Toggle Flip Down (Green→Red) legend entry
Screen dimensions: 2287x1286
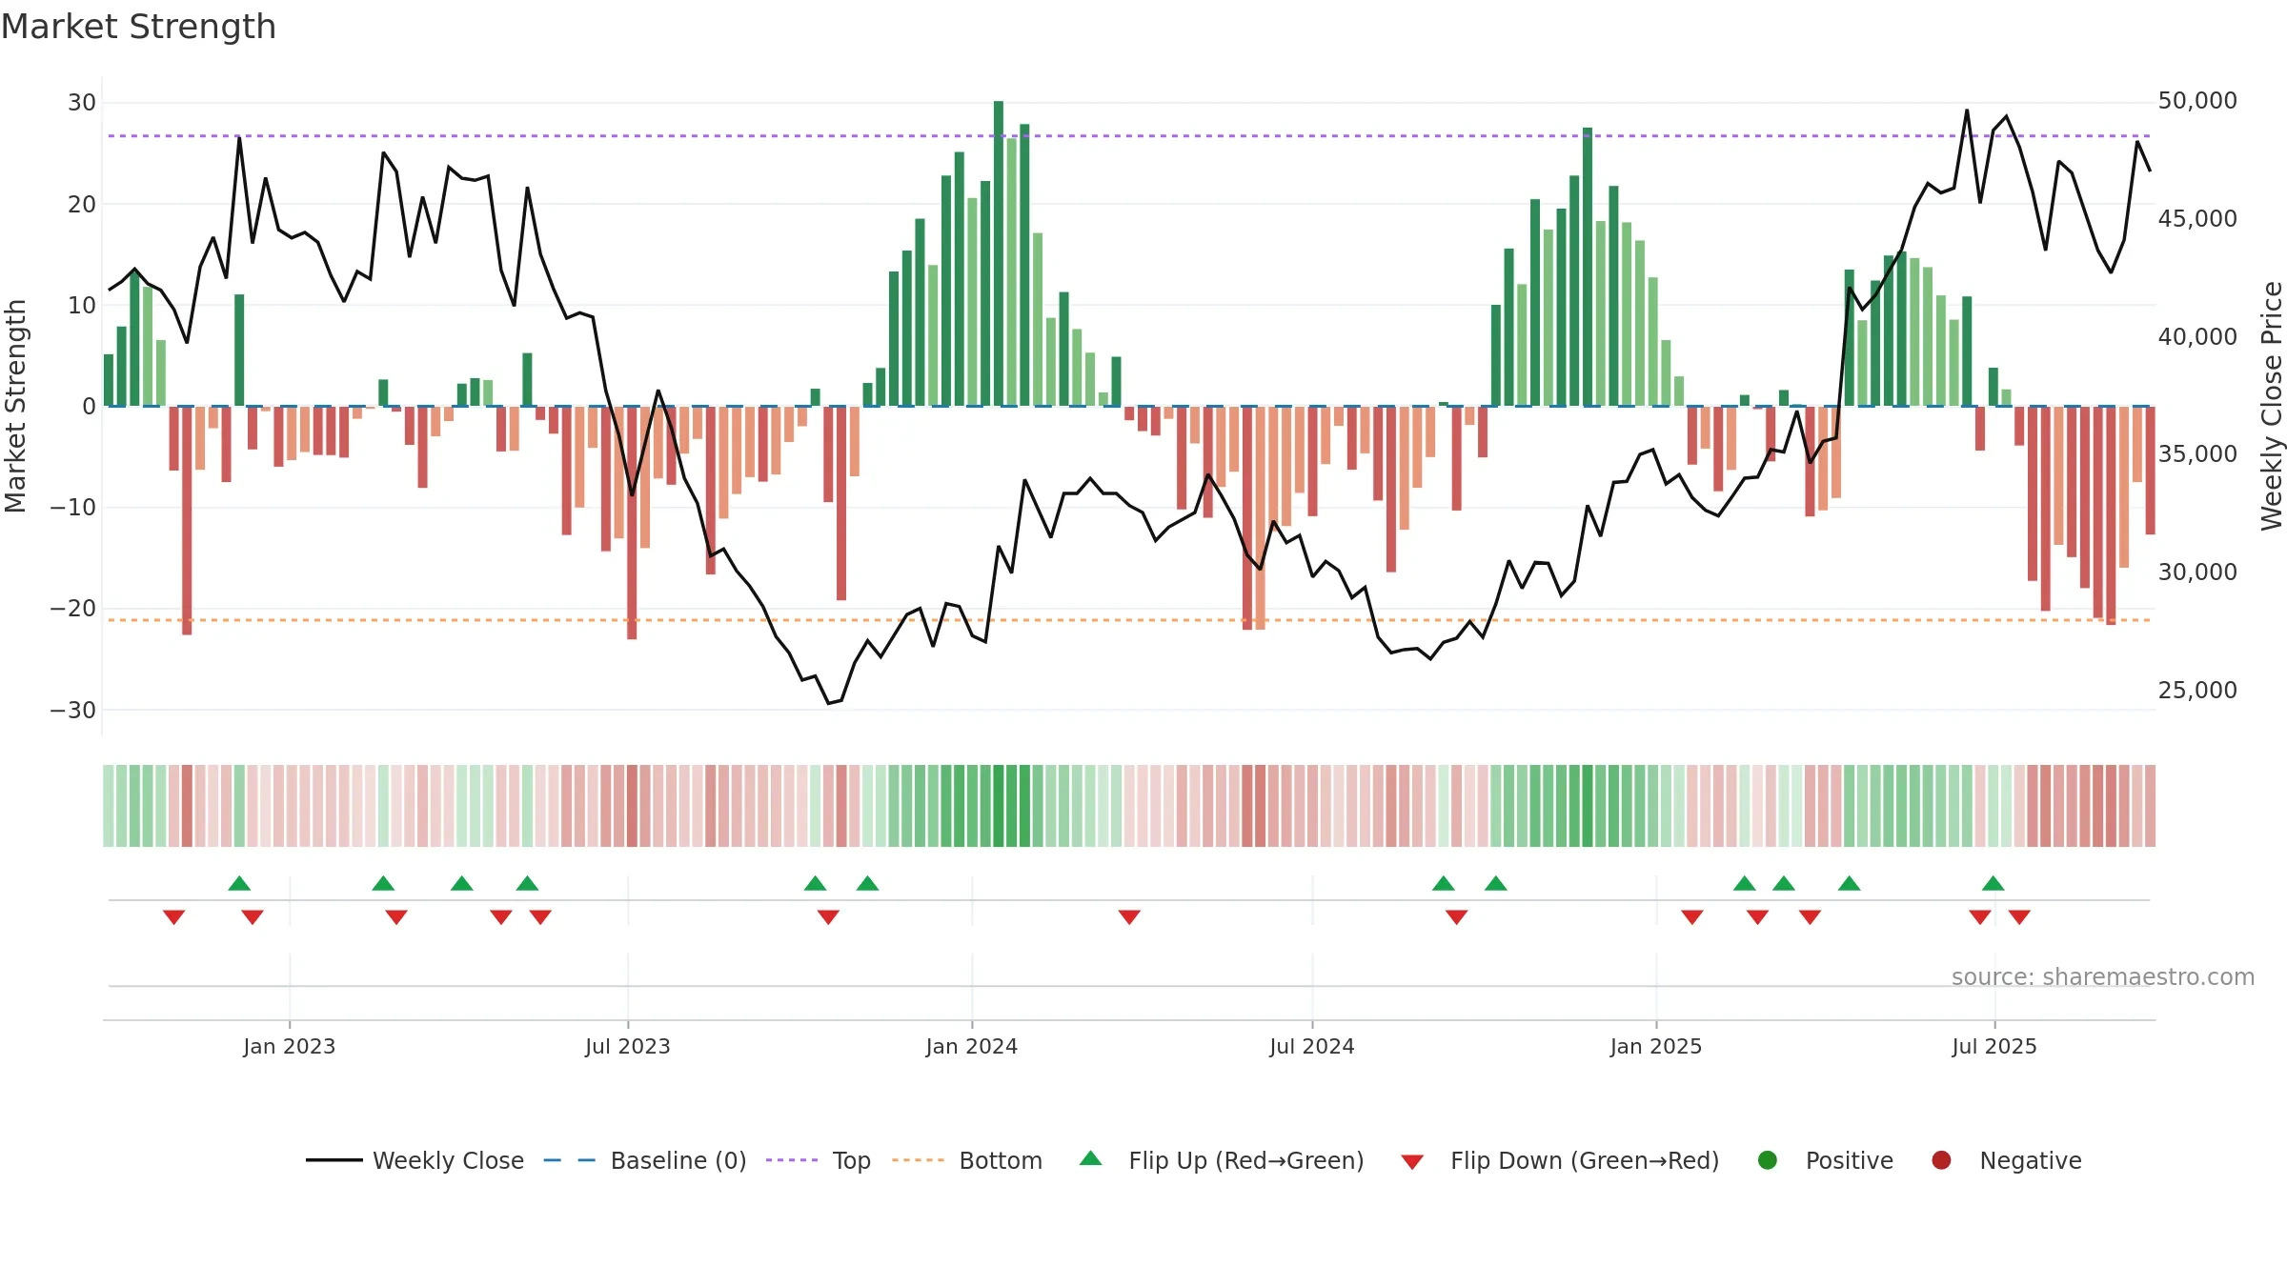click(x=1560, y=1160)
